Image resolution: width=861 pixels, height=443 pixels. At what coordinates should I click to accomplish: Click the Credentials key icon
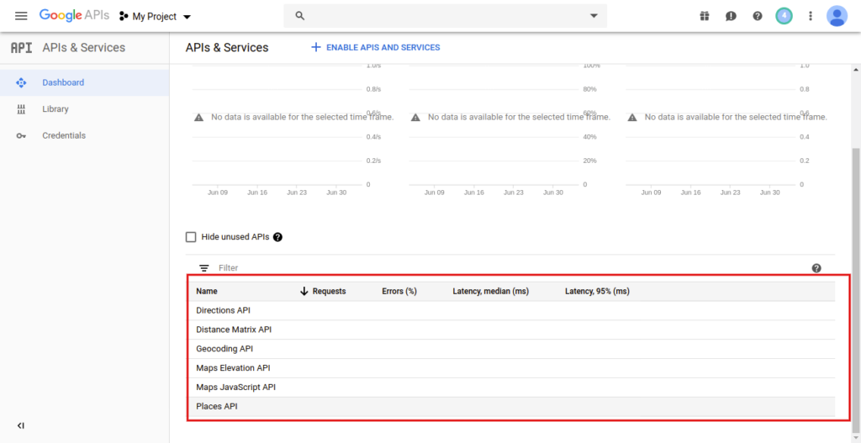pyautogui.click(x=21, y=135)
